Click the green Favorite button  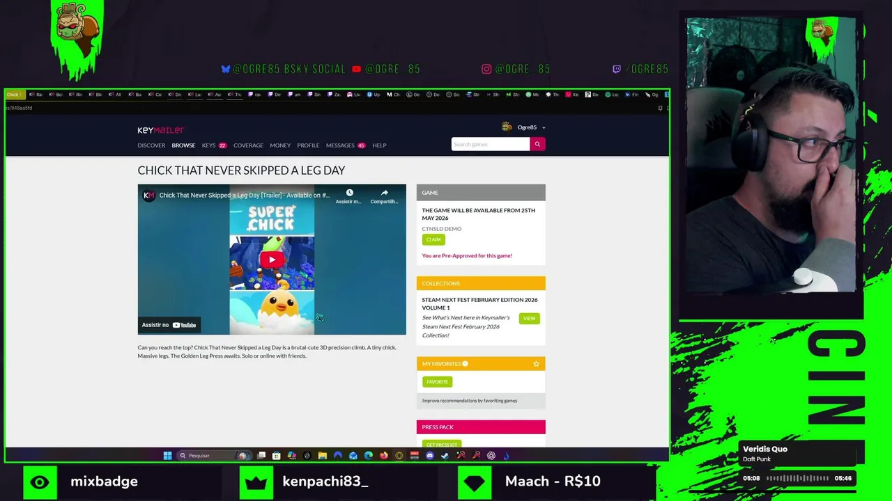click(437, 381)
